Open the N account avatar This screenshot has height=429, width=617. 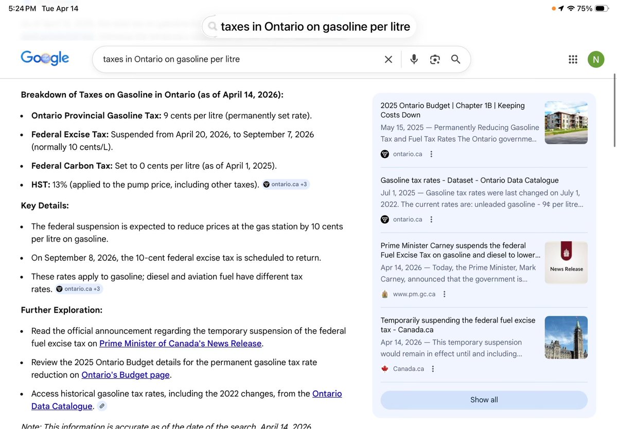pos(596,59)
